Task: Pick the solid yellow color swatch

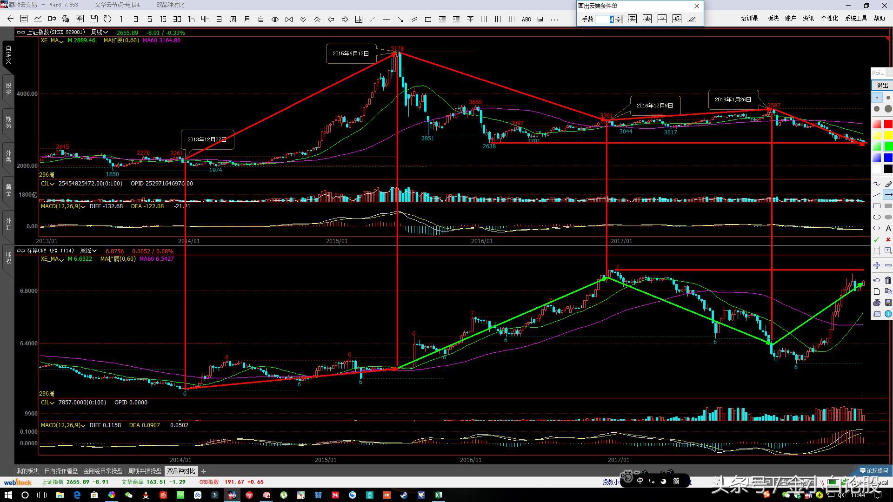Action: coord(888,135)
